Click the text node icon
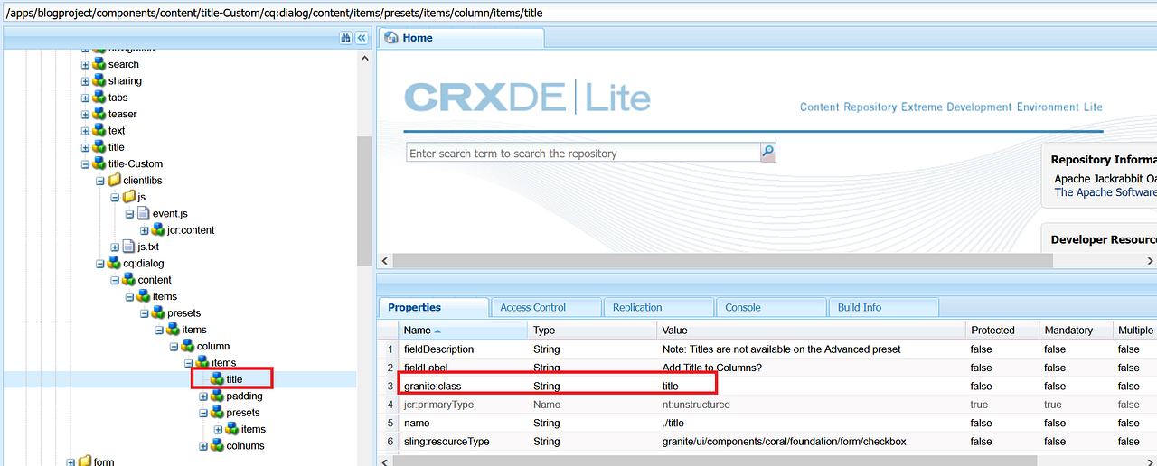The width and height of the screenshot is (1157, 466). 99,130
